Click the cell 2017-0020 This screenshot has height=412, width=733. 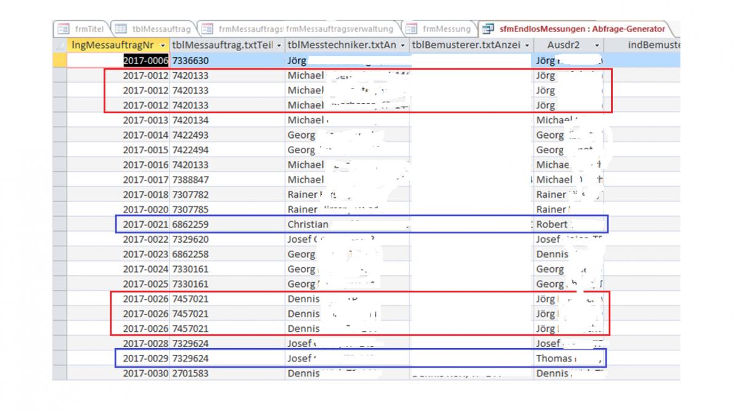[x=118, y=209]
